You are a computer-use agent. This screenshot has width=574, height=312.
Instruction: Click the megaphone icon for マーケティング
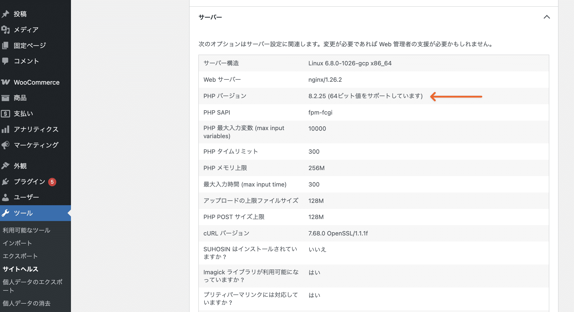coord(5,145)
